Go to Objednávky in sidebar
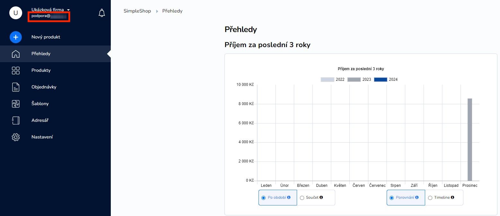The height and width of the screenshot is (216, 500). click(x=44, y=87)
